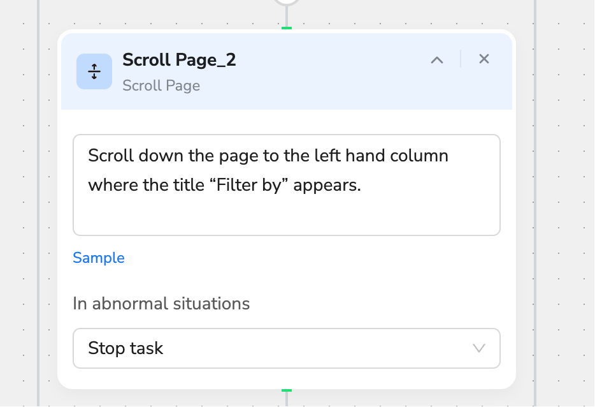Click the scroll instruction text box

click(287, 185)
